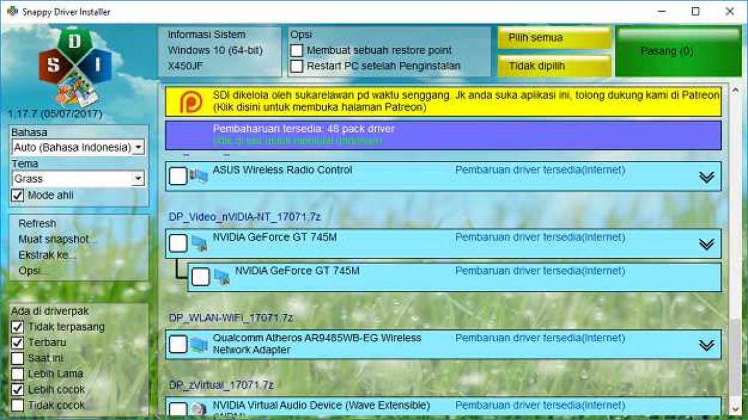Check the 'Saat ini' filter checkbox
The image size is (748, 420).
tap(18, 358)
